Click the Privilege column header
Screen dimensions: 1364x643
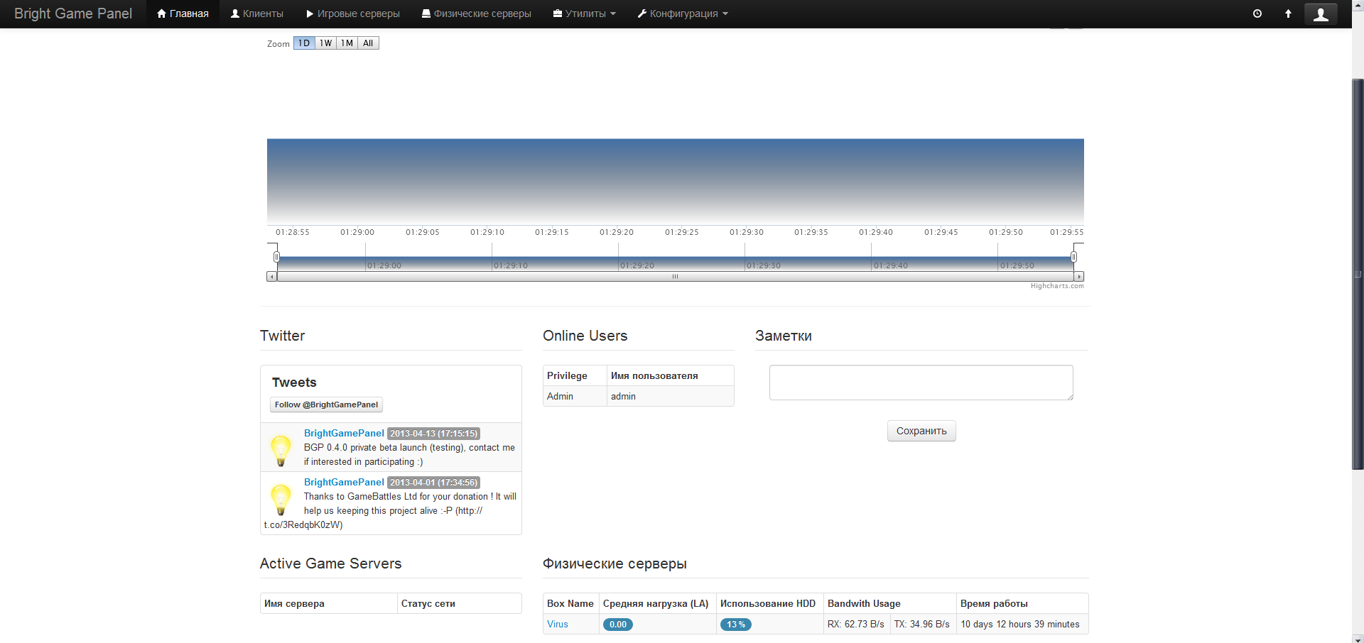pyautogui.click(x=575, y=375)
